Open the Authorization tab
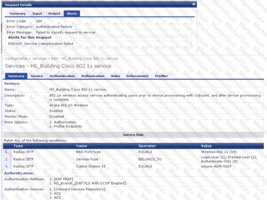The height and width of the screenshot is (200, 267). [x=93, y=76]
